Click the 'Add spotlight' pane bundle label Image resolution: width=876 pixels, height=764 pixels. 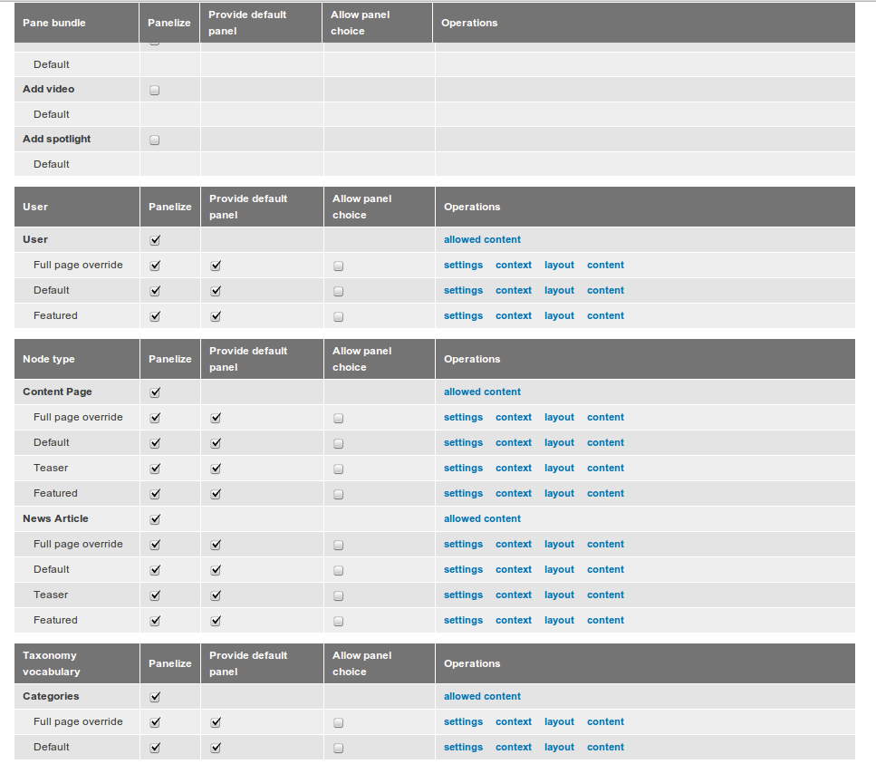(56, 139)
